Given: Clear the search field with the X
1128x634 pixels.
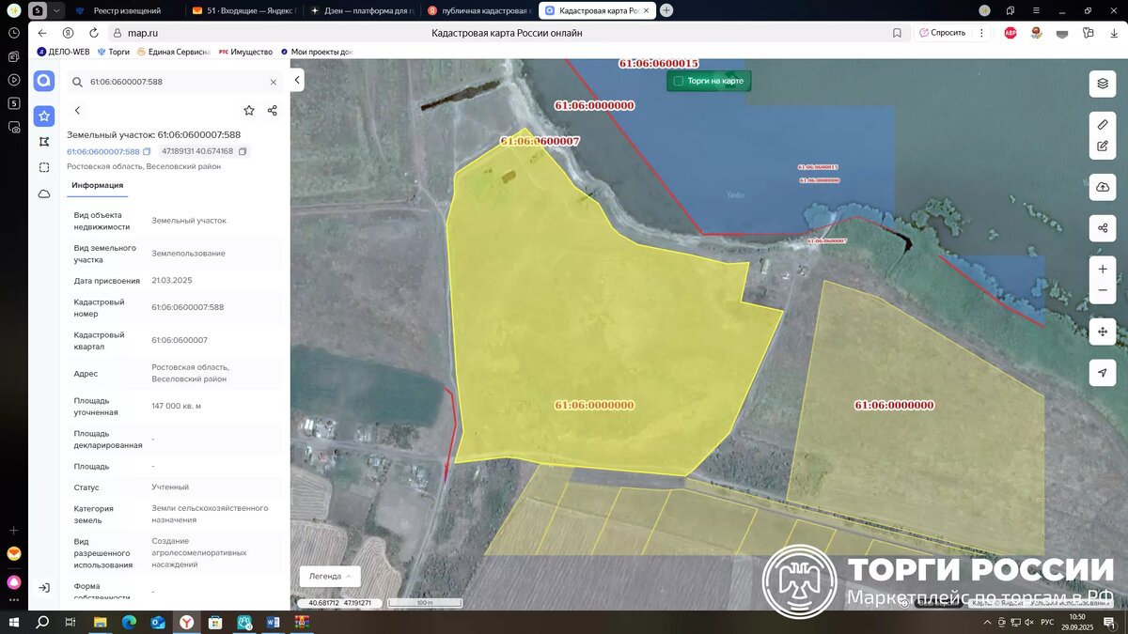Looking at the screenshot, I should pyautogui.click(x=274, y=82).
